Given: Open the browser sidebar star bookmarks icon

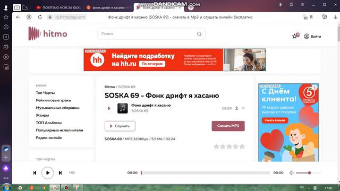Looking at the screenshot, I should (6, 17).
